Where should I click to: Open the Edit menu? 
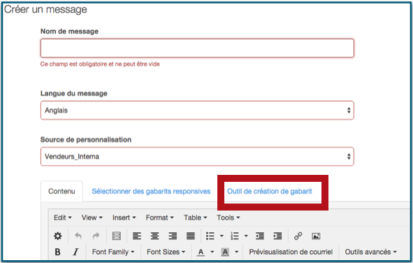tap(63, 218)
